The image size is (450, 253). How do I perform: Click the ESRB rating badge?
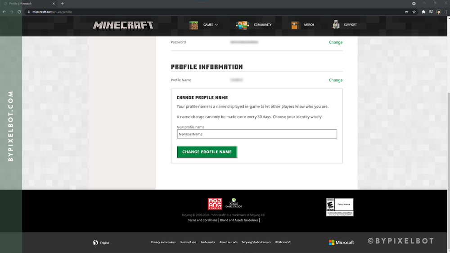point(340,207)
